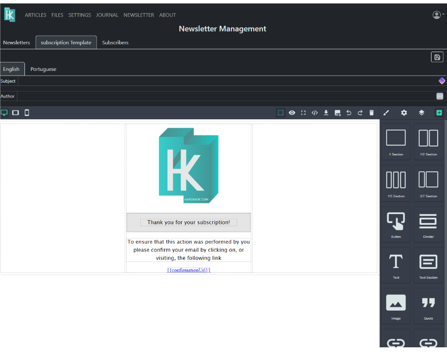Viewport: 447px width, 352px height.
Task: Click the import/download template icon
Action: pos(326,113)
